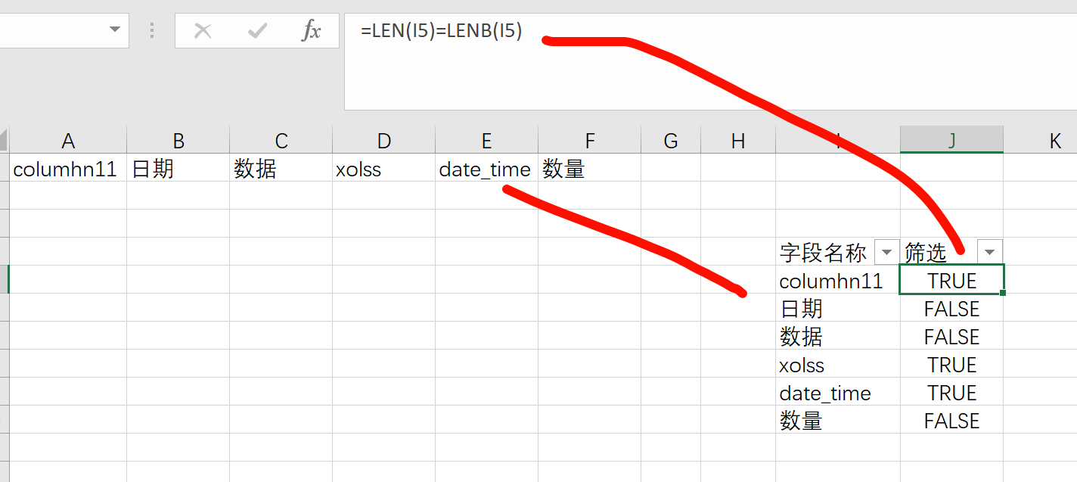
Task: Click the date_time cell in column E
Action: pos(485,169)
